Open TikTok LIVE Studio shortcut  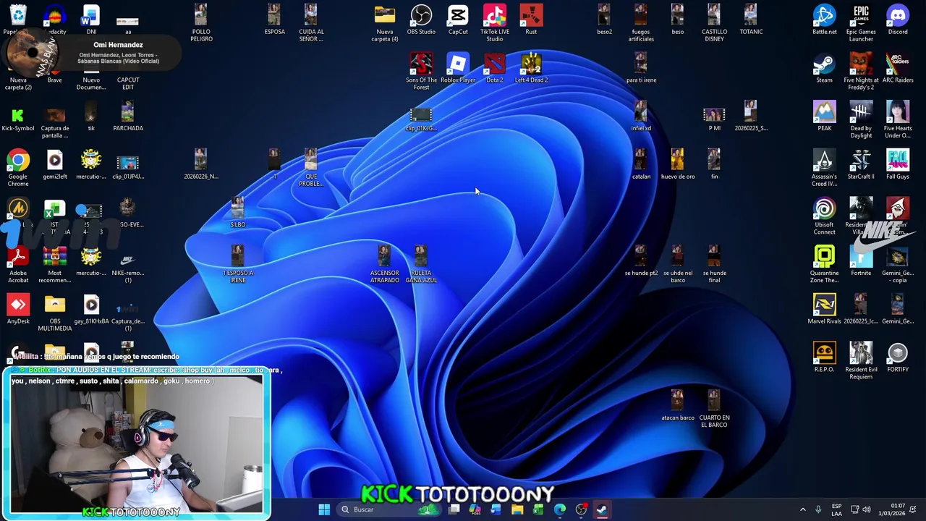point(495,23)
